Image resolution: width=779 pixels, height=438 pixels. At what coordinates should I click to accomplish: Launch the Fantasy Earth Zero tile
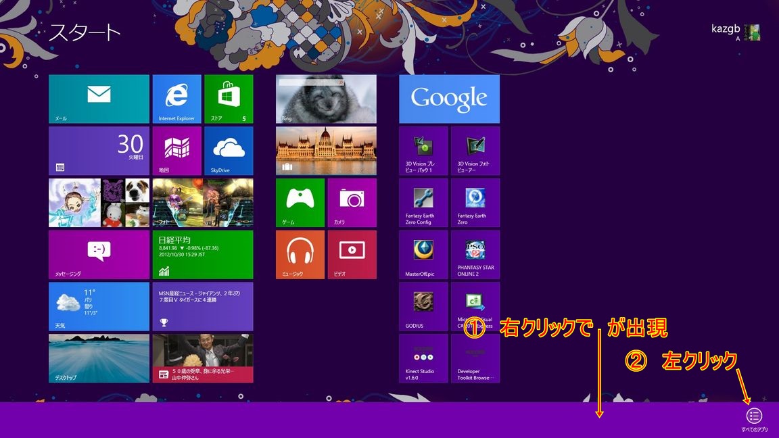[475, 203]
